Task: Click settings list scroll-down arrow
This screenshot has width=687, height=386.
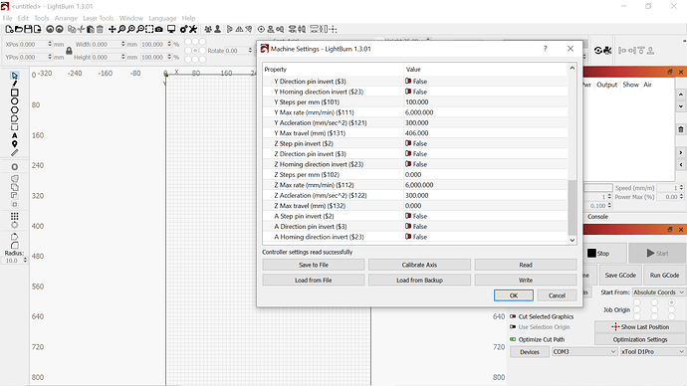Action: click(572, 240)
